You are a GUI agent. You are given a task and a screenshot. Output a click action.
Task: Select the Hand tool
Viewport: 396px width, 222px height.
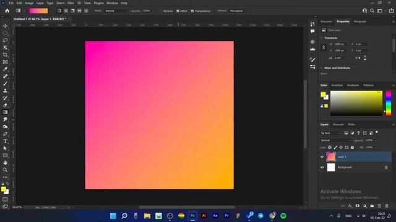(5, 163)
